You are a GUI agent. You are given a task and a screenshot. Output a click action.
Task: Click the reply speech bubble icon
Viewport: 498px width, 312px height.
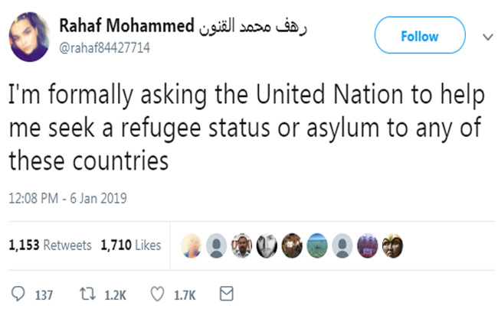tap(20, 294)
